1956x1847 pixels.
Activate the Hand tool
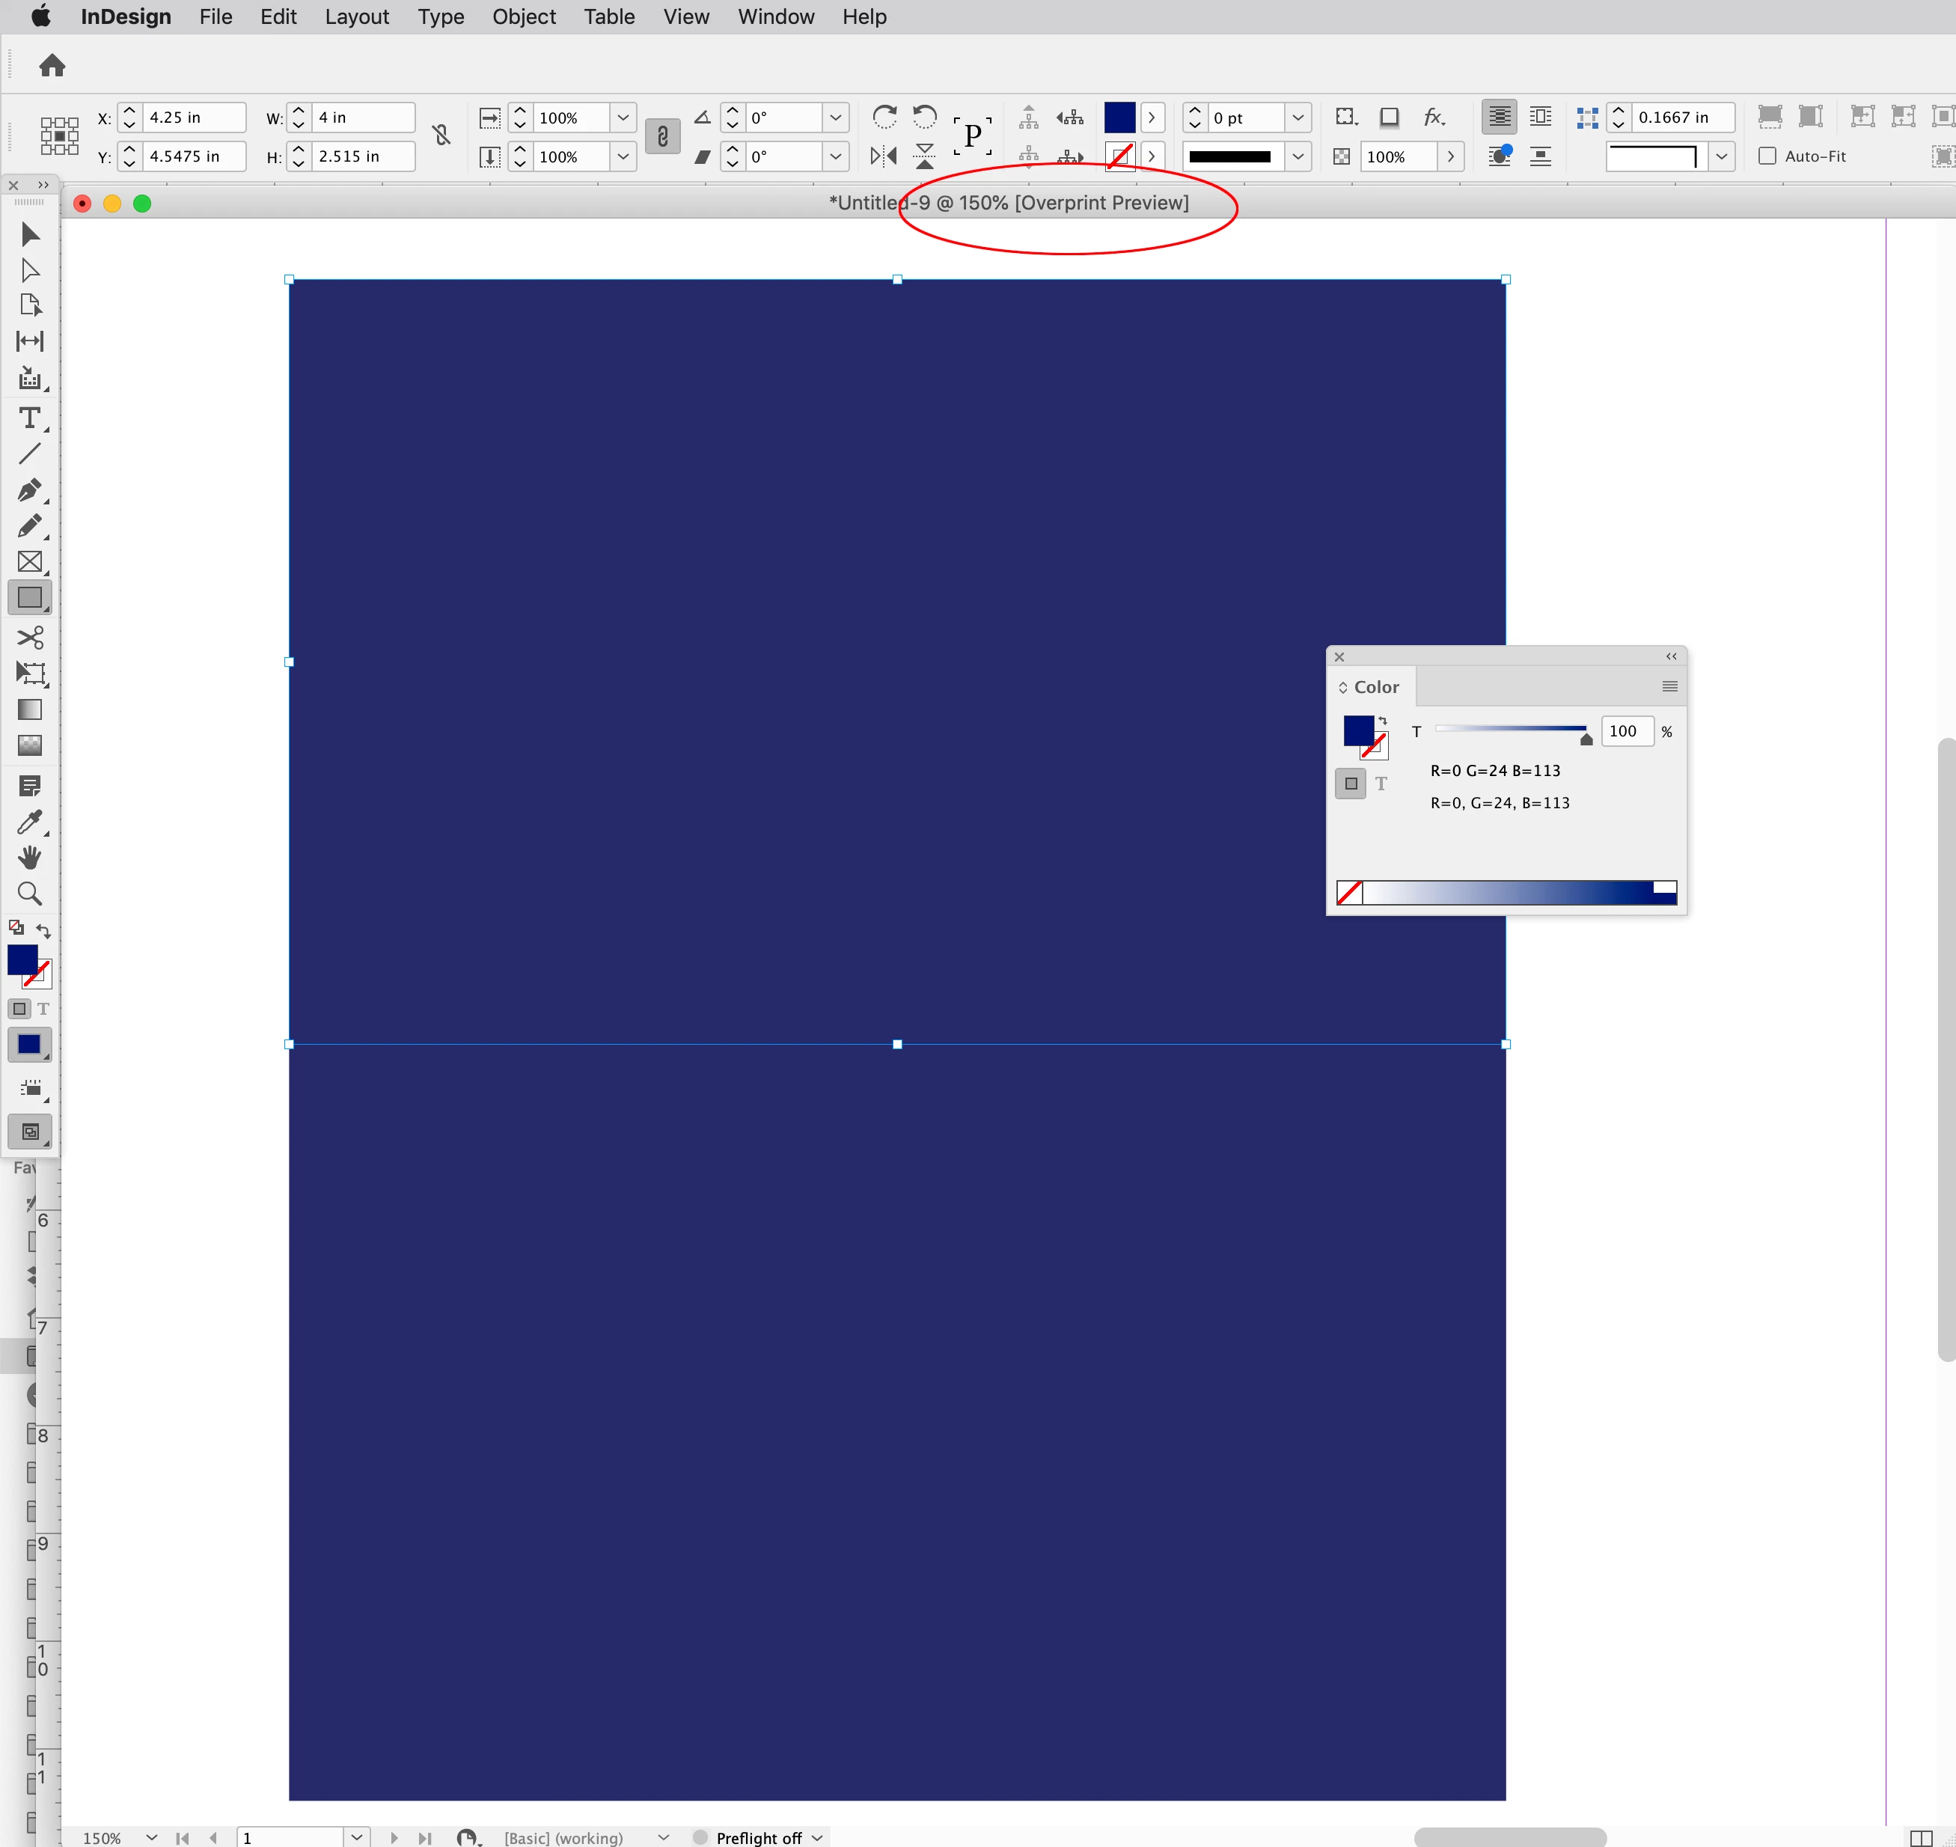pyautogui.click(x=29, y=858)
